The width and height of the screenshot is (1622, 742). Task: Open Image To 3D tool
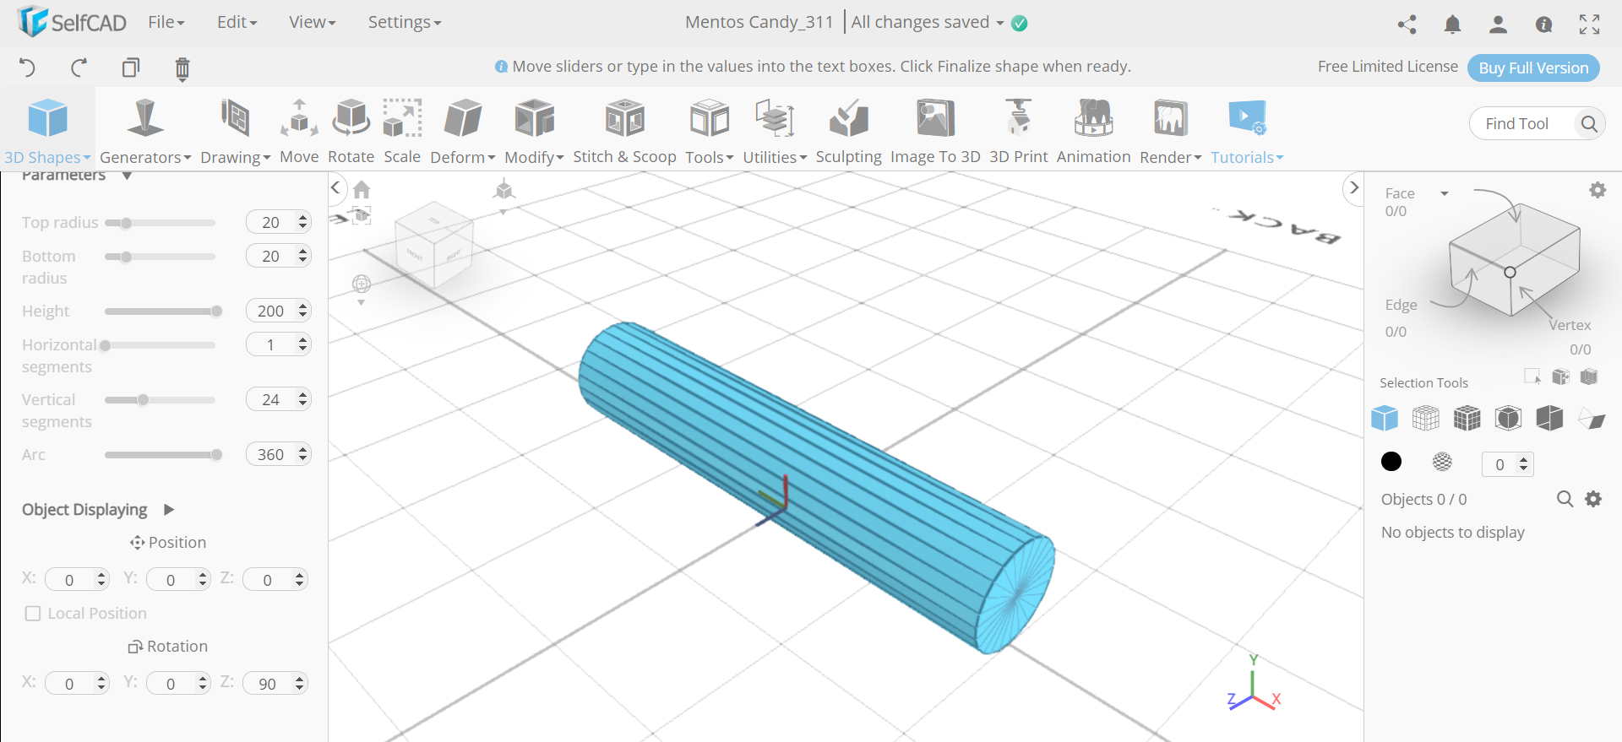point(935,131)
